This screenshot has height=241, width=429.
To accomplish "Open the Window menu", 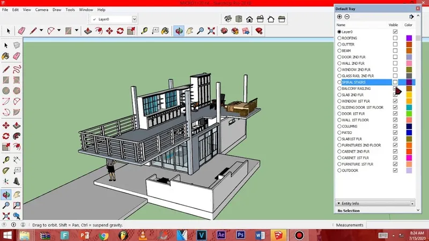I will tap(86, 10).
